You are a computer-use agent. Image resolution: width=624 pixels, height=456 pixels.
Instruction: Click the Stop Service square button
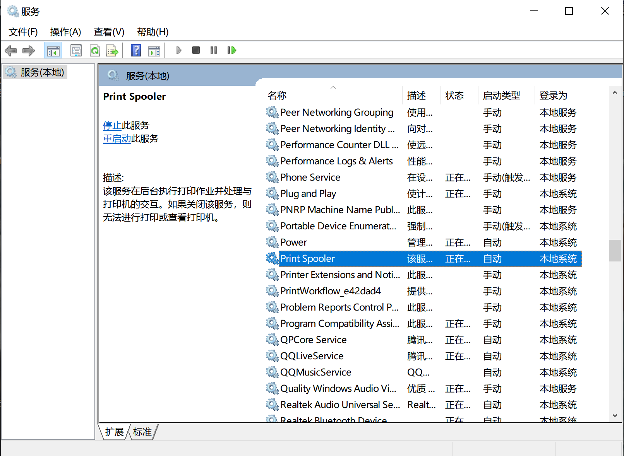click(x=196, y=50)
